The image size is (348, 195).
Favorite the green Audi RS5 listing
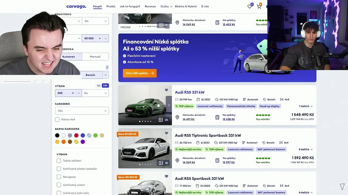pos(166,90)
